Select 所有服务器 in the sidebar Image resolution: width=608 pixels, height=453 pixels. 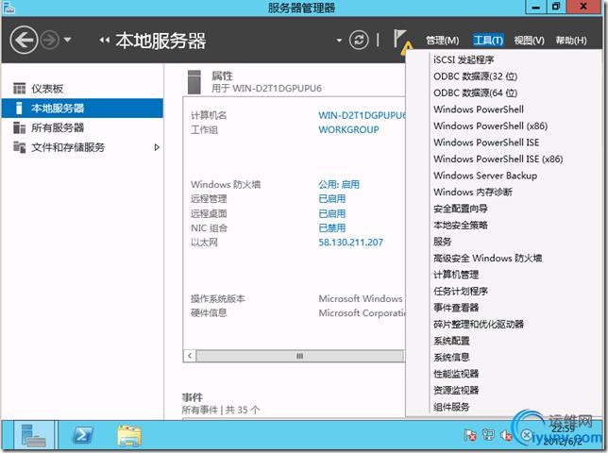(82, 127)
